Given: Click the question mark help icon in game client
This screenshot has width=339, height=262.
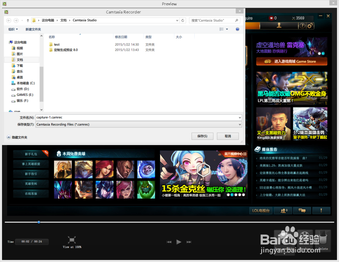Looking at the screenshot, I should tap(302, 26).
